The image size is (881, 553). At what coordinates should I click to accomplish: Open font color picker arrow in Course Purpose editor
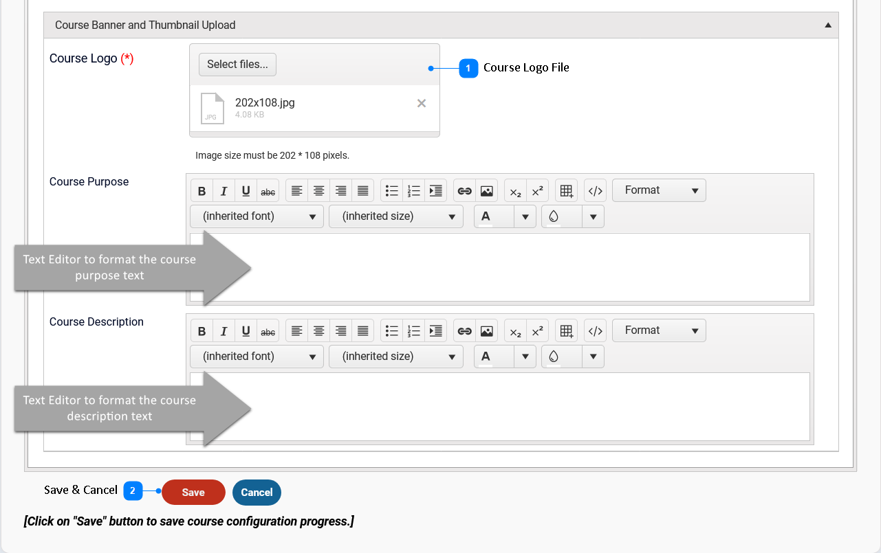point(525,216)
